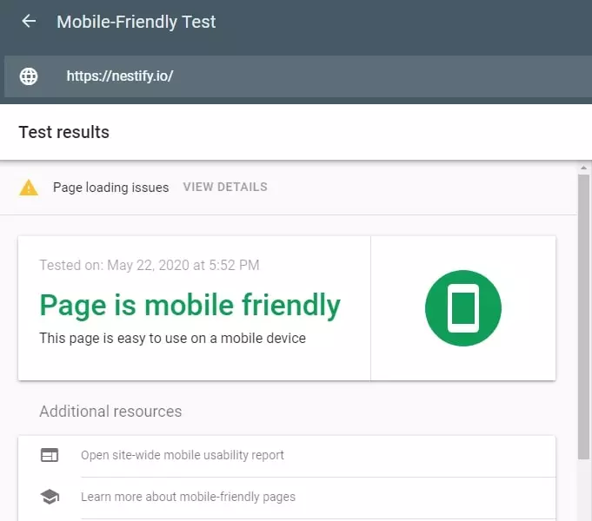Click the globe icon beside the URL
This screenshot has width=592, height=521.
[29, 76]
